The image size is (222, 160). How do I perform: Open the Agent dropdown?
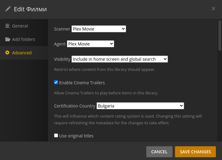[x=90, y=44]
